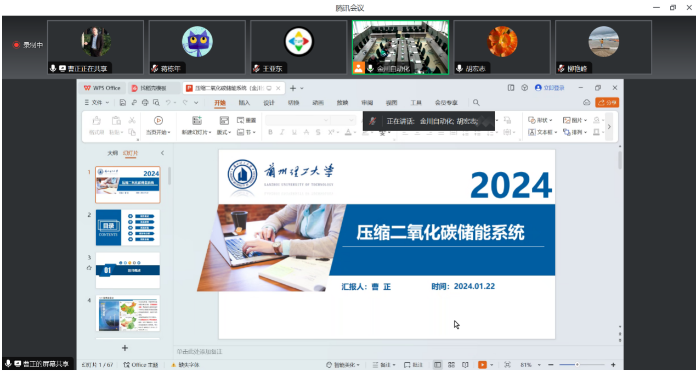The image size is (696, 371).
Task: Open the 动画 animation ribbon tab
Action: pyautogui.click(x=318, y=103)
